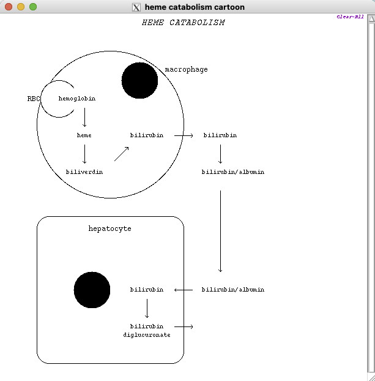Click the bilirubin diglucuronate label

[x=147, y=331]
